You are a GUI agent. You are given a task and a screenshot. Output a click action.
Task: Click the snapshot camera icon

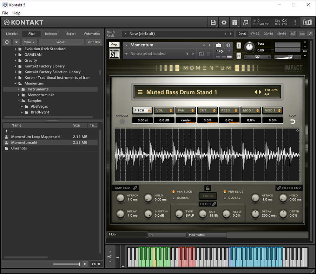tap(218, 45)
